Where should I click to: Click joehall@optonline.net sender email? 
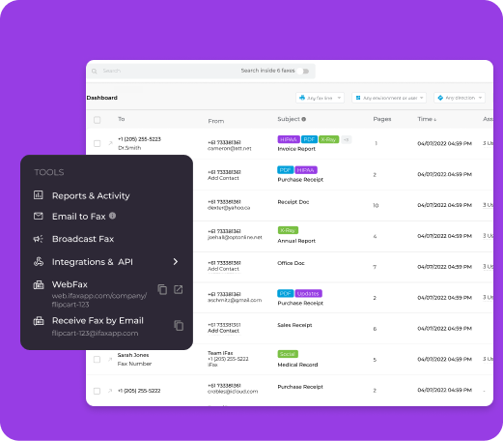235,237
